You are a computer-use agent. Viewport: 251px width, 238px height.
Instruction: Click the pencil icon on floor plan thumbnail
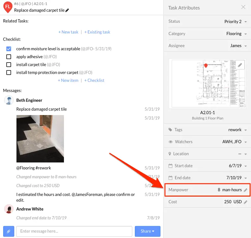(240, 65)
